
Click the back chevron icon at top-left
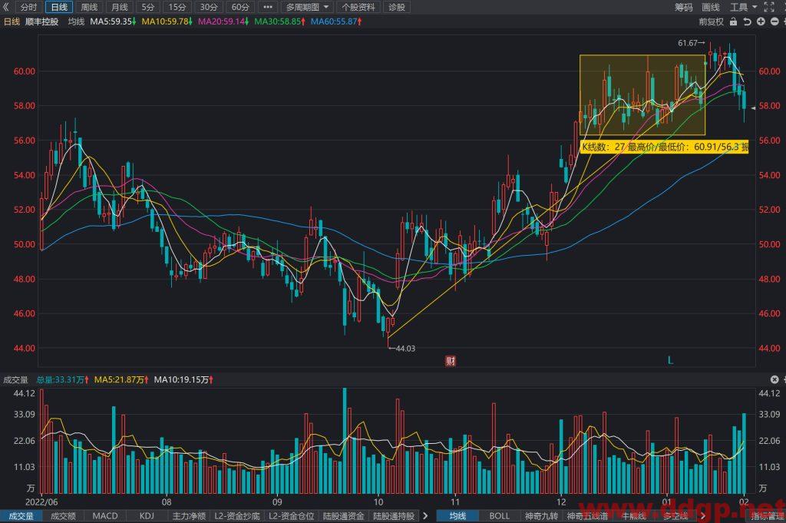click(5, 7)
